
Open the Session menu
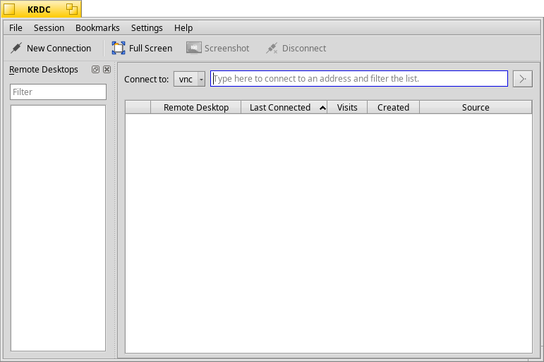coord(49,27)
